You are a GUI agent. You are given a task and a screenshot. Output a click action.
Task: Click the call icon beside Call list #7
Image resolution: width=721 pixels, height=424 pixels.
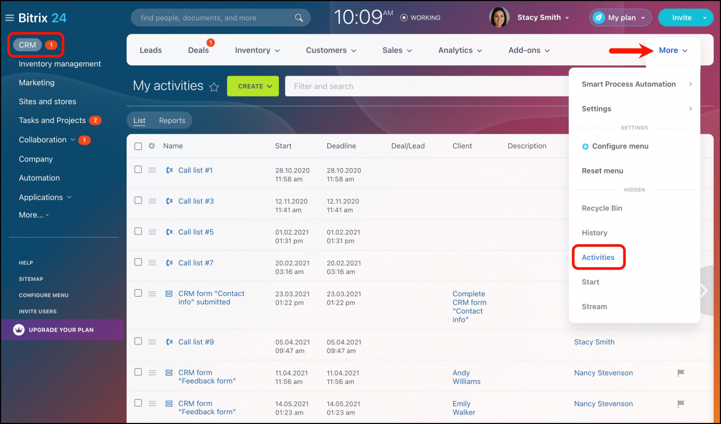pyautogui.click(x=169, y=263)
